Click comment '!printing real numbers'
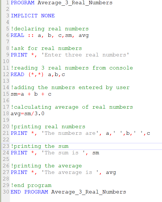The height and width of the screenshot is (202, 162). pyautogui.click(x=48, y=127)
